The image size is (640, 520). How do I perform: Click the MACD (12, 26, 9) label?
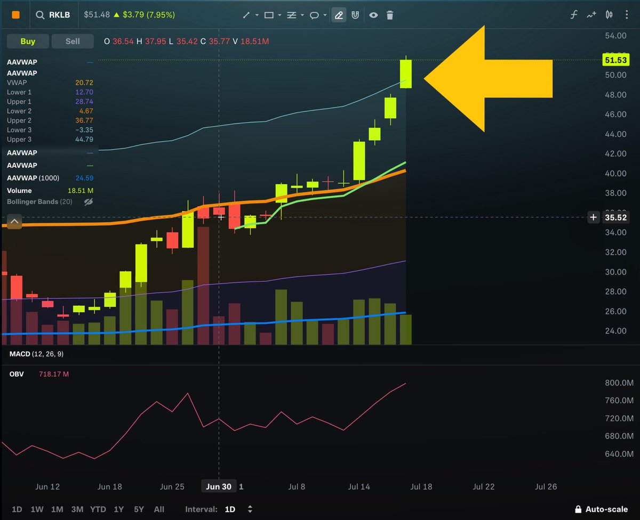click(x=36, y=354)
